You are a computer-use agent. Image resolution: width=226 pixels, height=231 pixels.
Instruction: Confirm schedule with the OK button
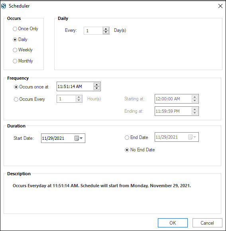tap(173, 223)
